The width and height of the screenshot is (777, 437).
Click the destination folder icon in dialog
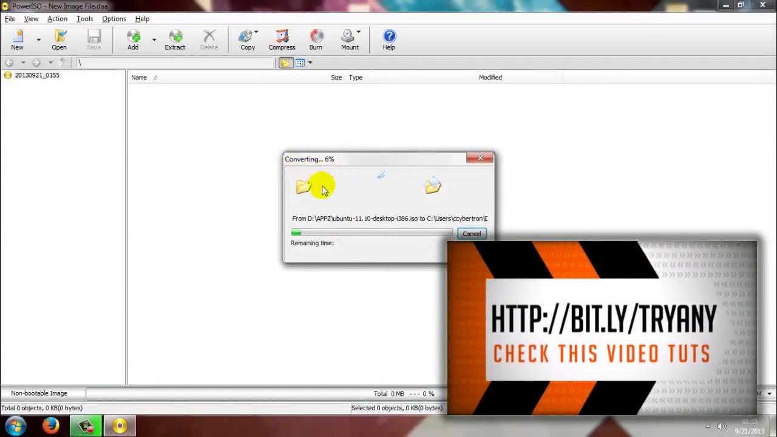point(433,186)
